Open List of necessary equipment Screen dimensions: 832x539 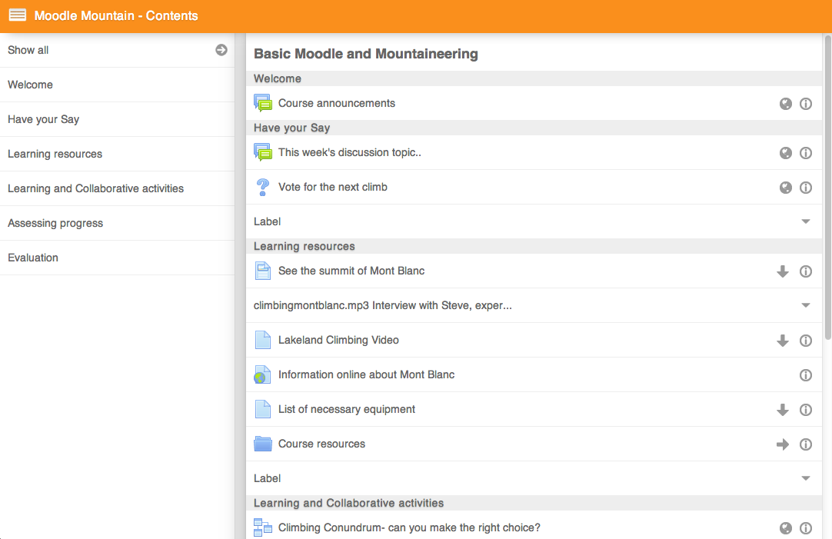click(x=347, y=409)
